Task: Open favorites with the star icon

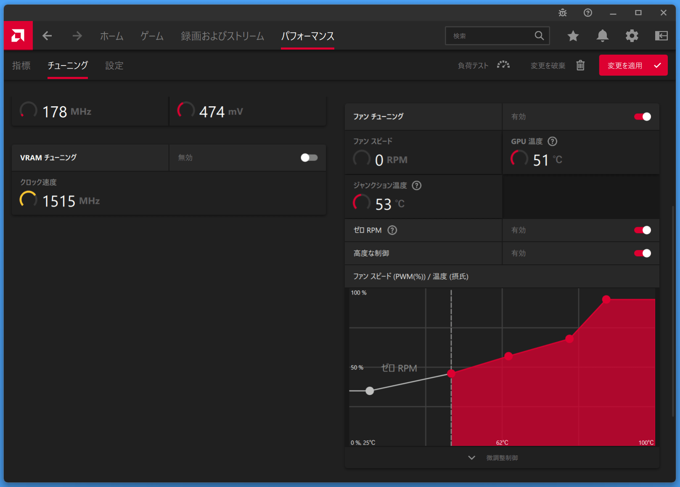Action: point(573,36)
